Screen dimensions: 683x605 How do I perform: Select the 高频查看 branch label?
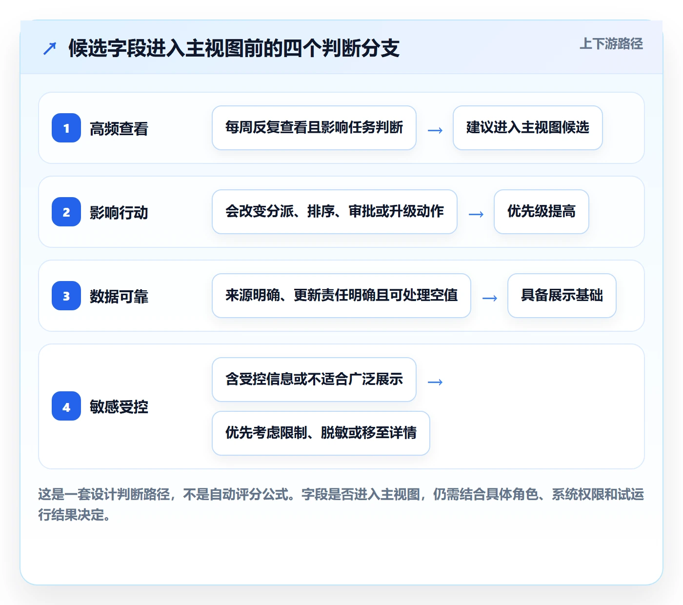pos(119,128)
